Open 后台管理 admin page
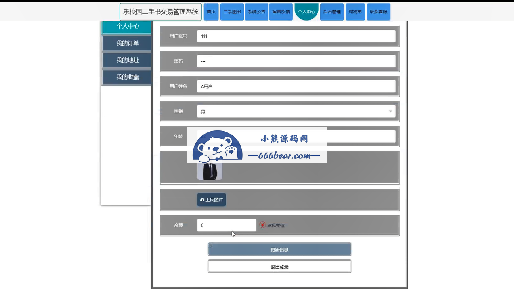The height and width of the screenshot is (290, 514). 332,12
